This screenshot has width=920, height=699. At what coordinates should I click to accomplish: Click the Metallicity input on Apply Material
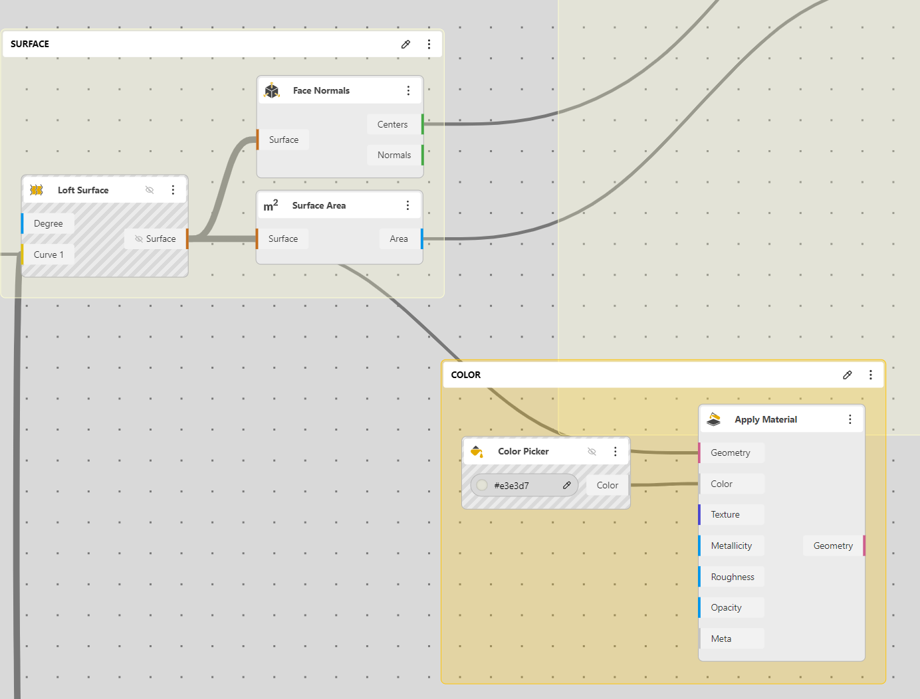731,546
